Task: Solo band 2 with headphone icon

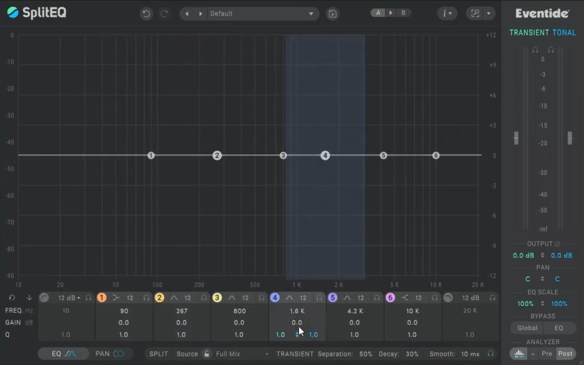Action: coord(204,298)
